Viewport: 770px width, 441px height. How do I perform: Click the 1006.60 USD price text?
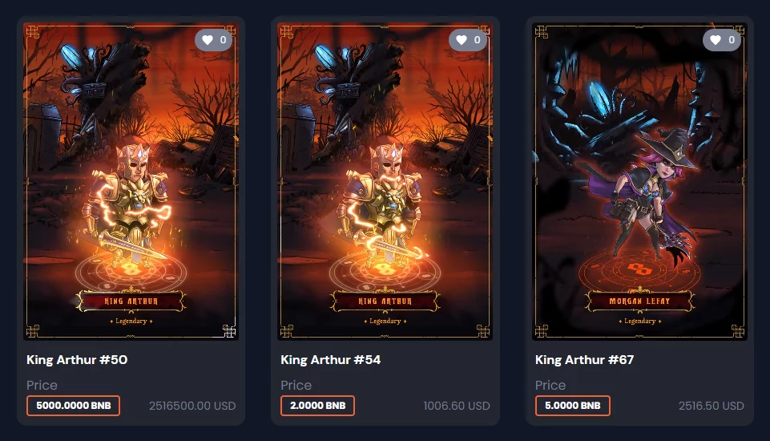457,406
